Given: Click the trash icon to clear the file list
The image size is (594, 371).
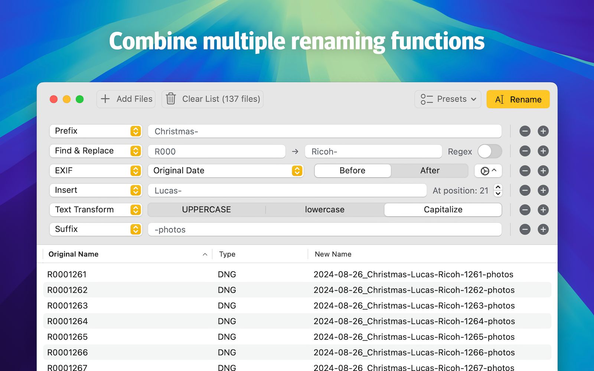Looking at the screenshot, I should pos(171,99).
